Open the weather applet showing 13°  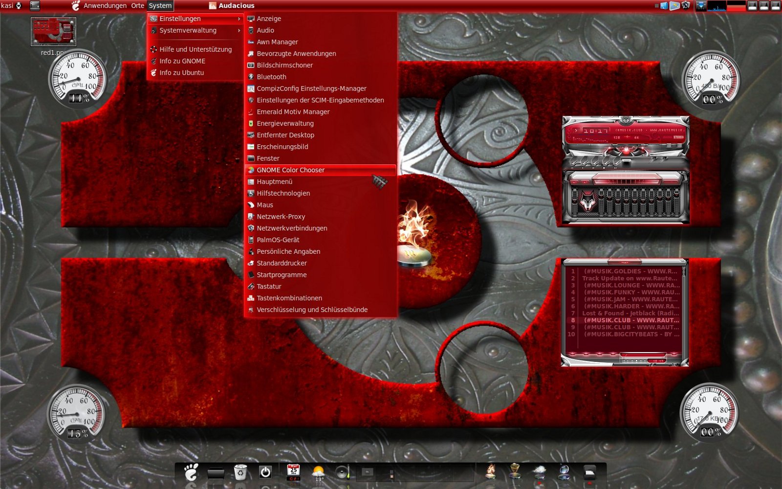(318, 473)
